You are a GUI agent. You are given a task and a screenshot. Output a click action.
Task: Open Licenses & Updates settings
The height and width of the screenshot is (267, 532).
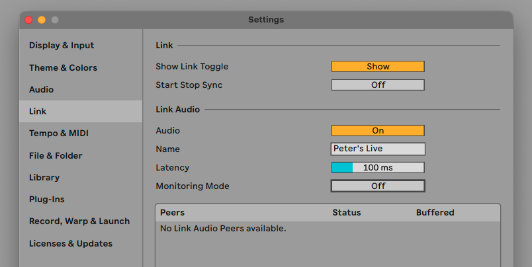70,243
